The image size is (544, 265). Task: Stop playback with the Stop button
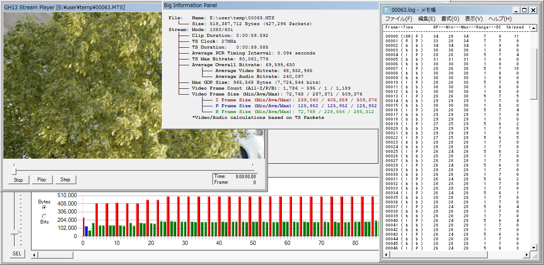coord(18,180)
